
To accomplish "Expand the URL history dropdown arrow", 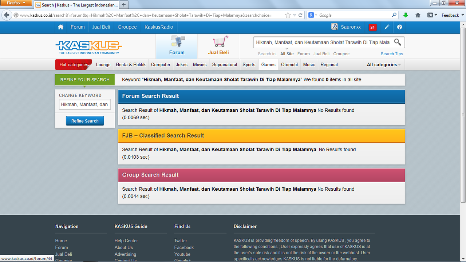I will [x=295, y=15].
